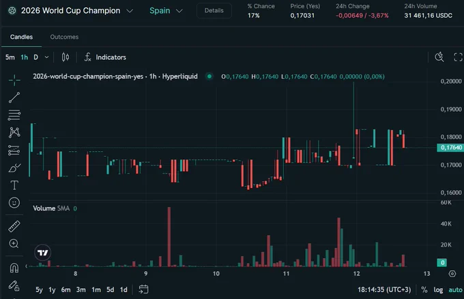
Task: Open the Indicators dialog
Action: coord(105,57)
